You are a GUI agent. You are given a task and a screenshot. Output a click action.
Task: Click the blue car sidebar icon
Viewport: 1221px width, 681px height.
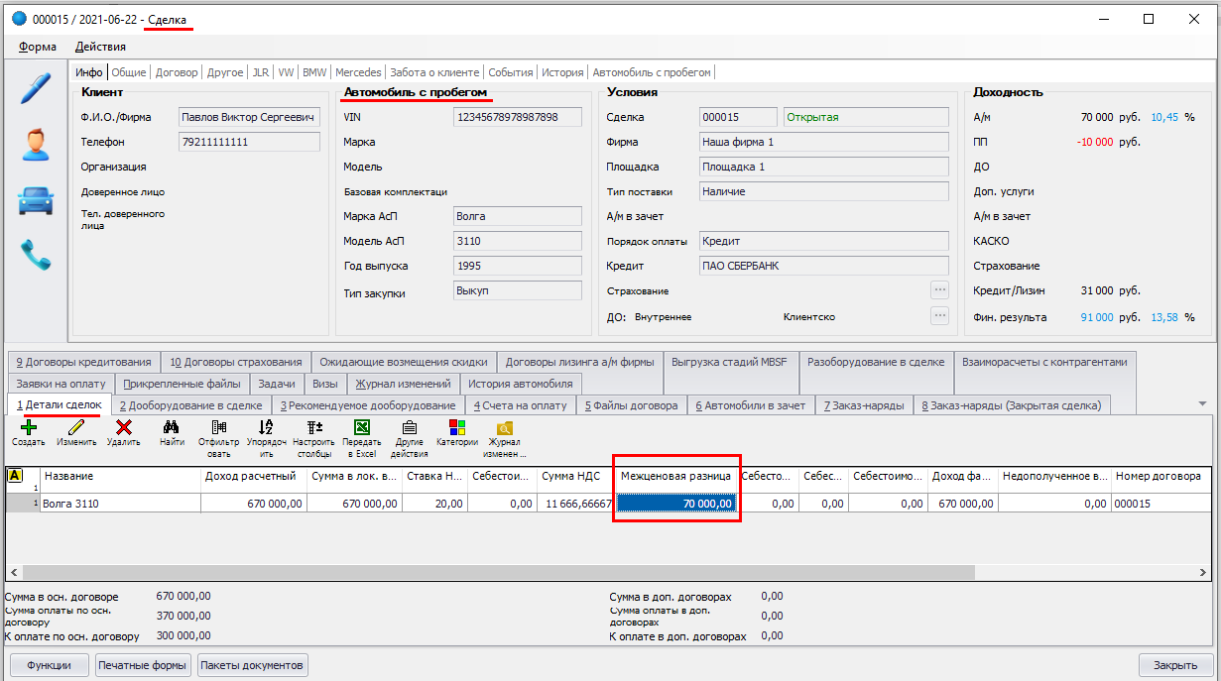coord(36,200)
